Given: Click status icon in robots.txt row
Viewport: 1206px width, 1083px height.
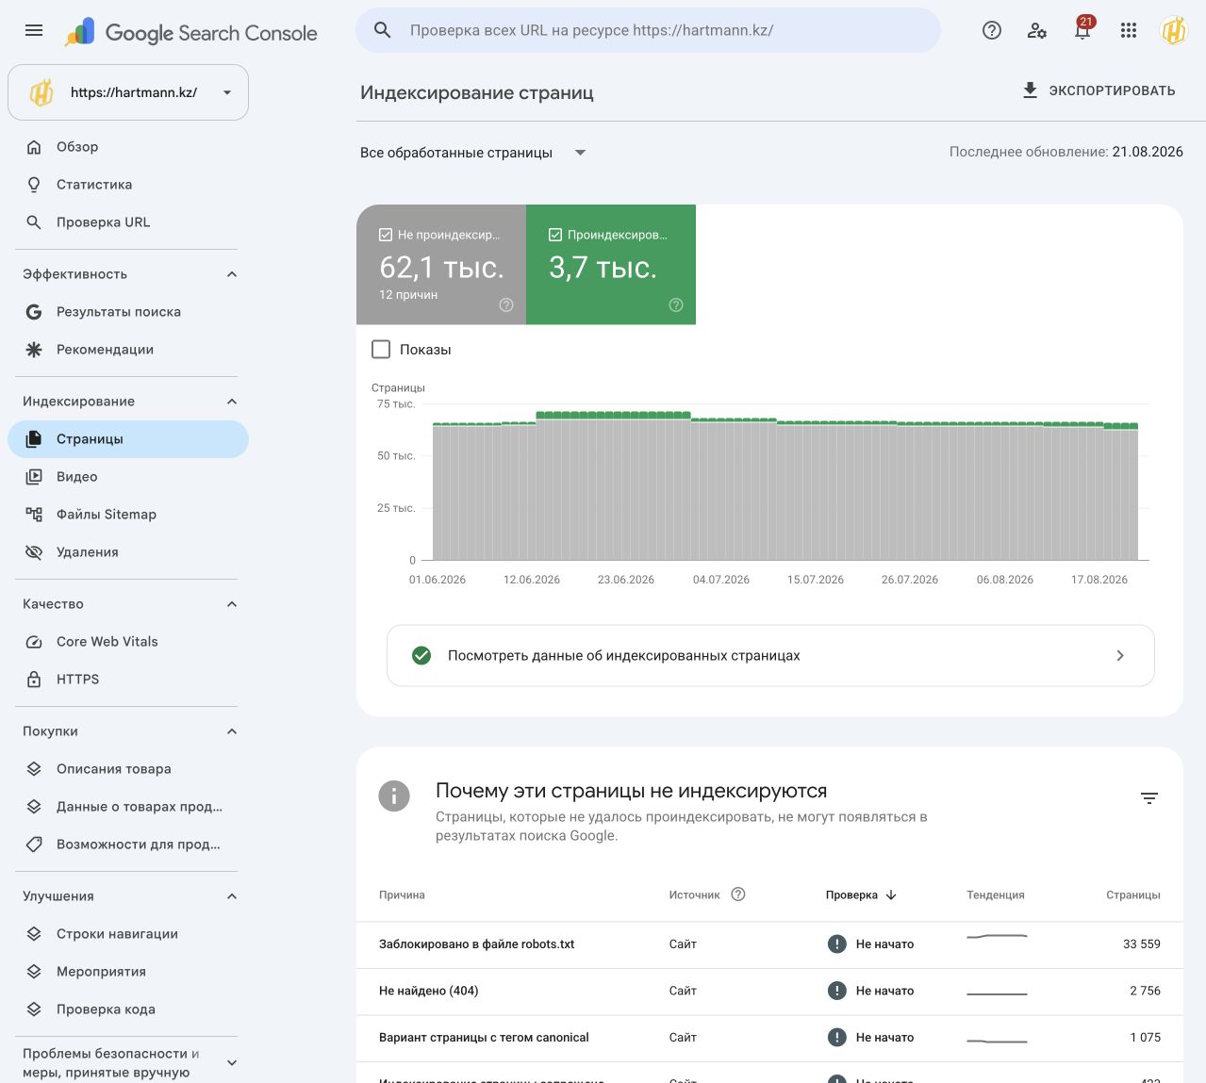Looking at the screenshot, I should click(837, 944).
